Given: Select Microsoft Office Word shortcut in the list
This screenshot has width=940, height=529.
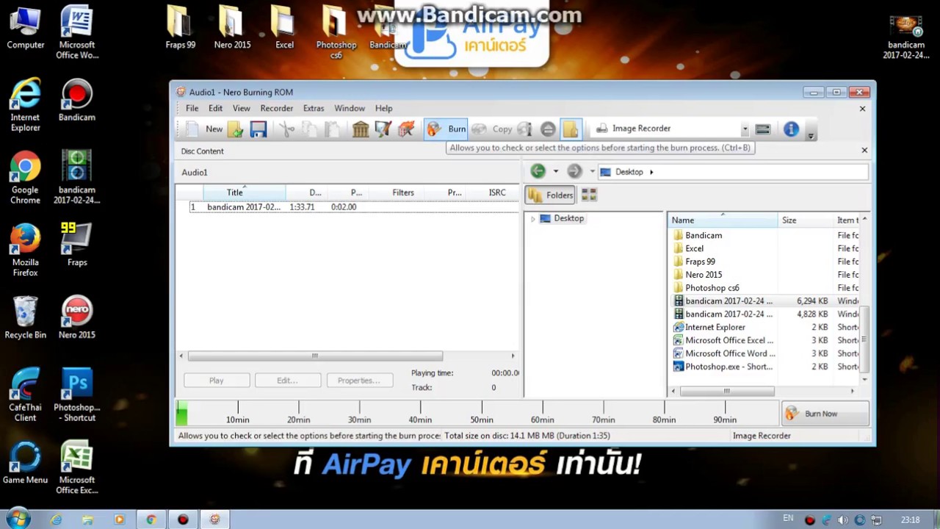Looking at the screenshot, I should (726, 353).
